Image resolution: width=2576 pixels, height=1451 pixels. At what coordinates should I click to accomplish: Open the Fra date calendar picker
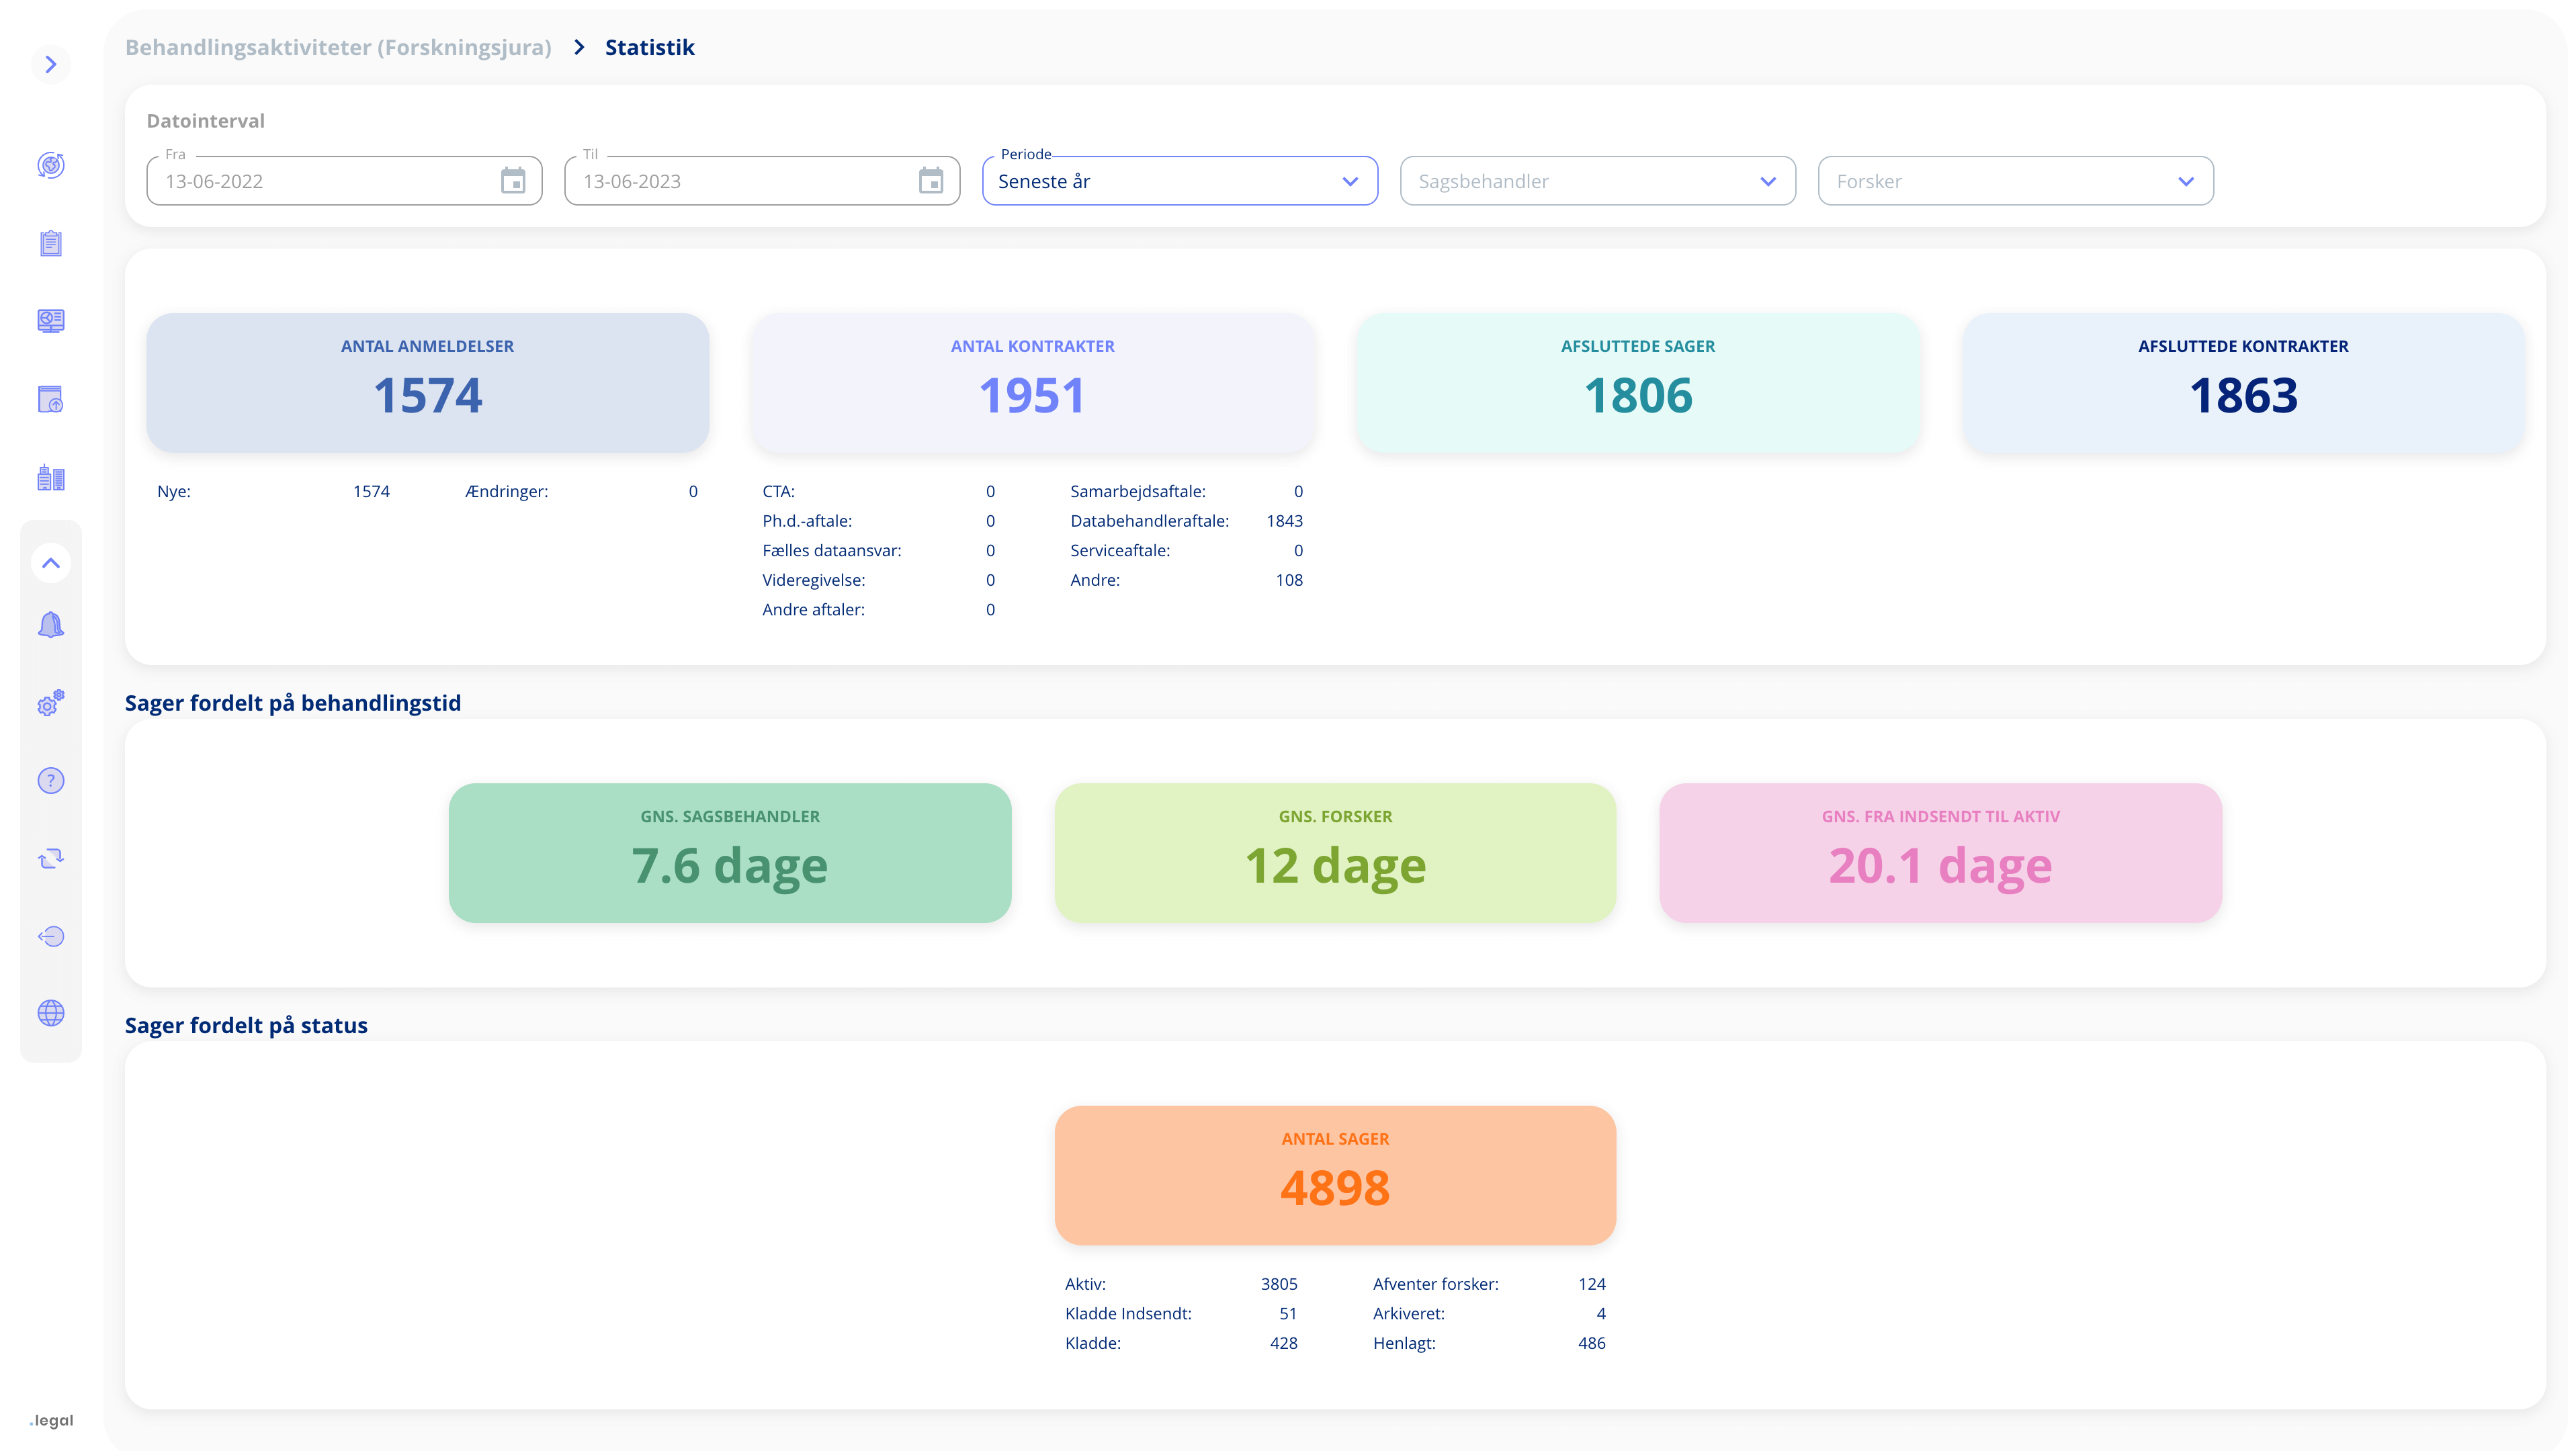[513, 181]
